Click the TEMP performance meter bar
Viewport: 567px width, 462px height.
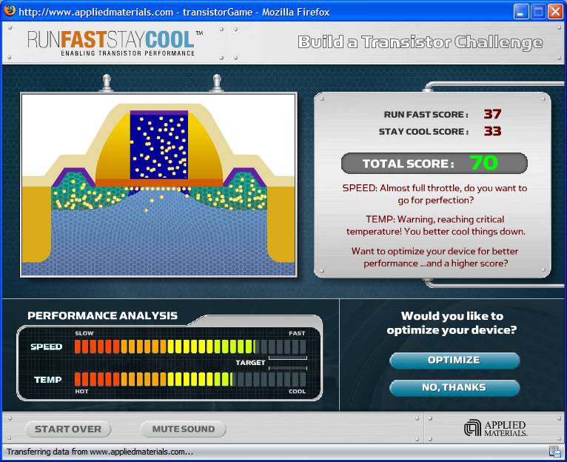coord(190,380)
